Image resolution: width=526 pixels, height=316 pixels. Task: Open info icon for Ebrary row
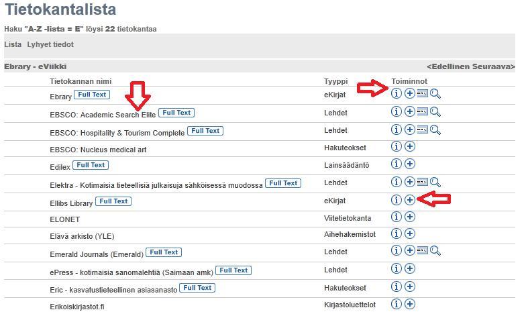[396, 93]
